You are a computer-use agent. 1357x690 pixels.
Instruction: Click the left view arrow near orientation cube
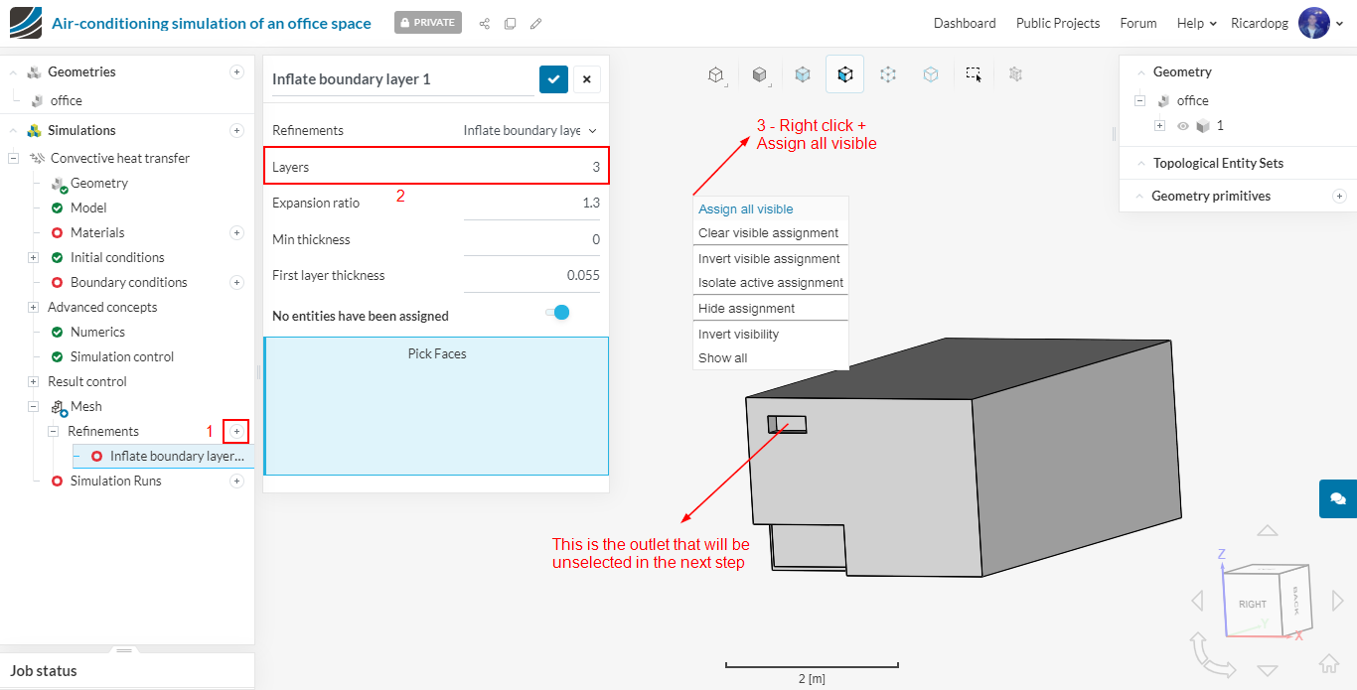(1196, 601)
